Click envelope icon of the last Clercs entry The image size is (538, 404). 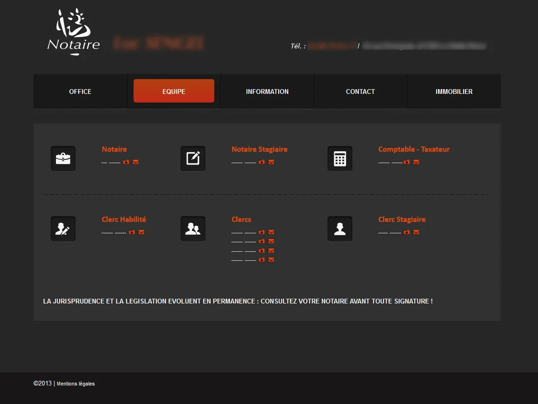click(x=271, y=260)
